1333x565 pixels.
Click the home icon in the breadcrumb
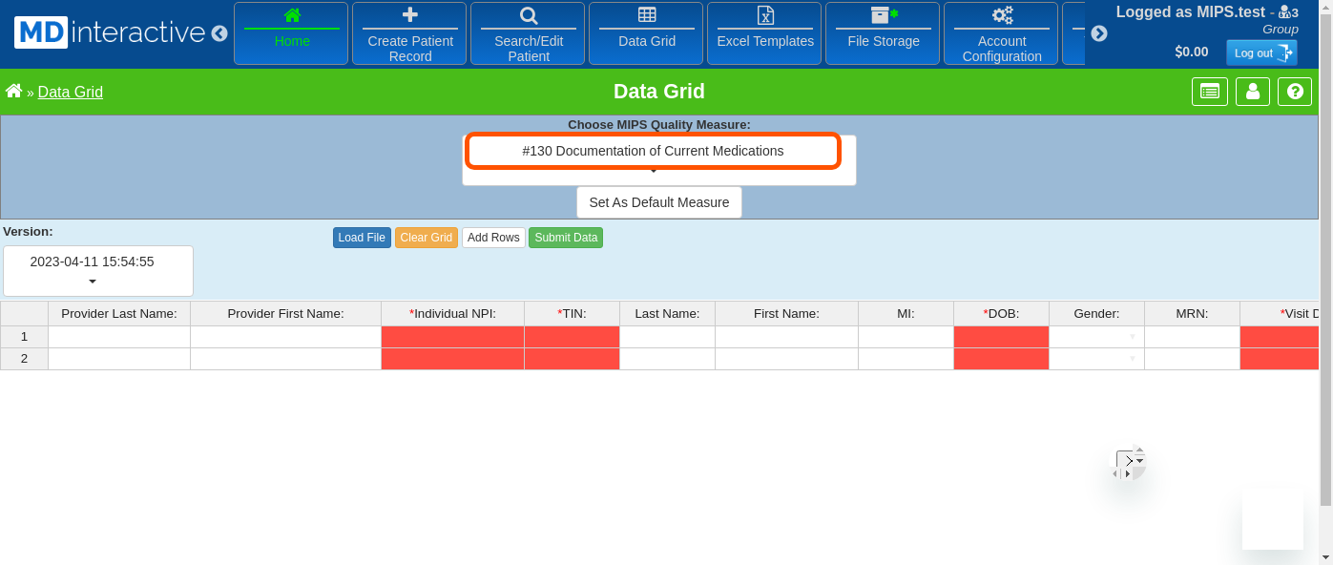coord(13,92)
